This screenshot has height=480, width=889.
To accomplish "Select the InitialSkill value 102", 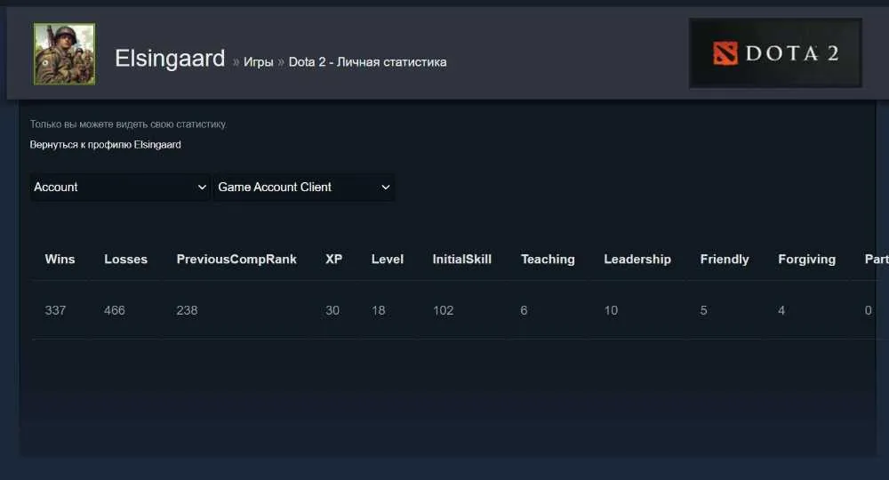I will (x=444, y=310).
